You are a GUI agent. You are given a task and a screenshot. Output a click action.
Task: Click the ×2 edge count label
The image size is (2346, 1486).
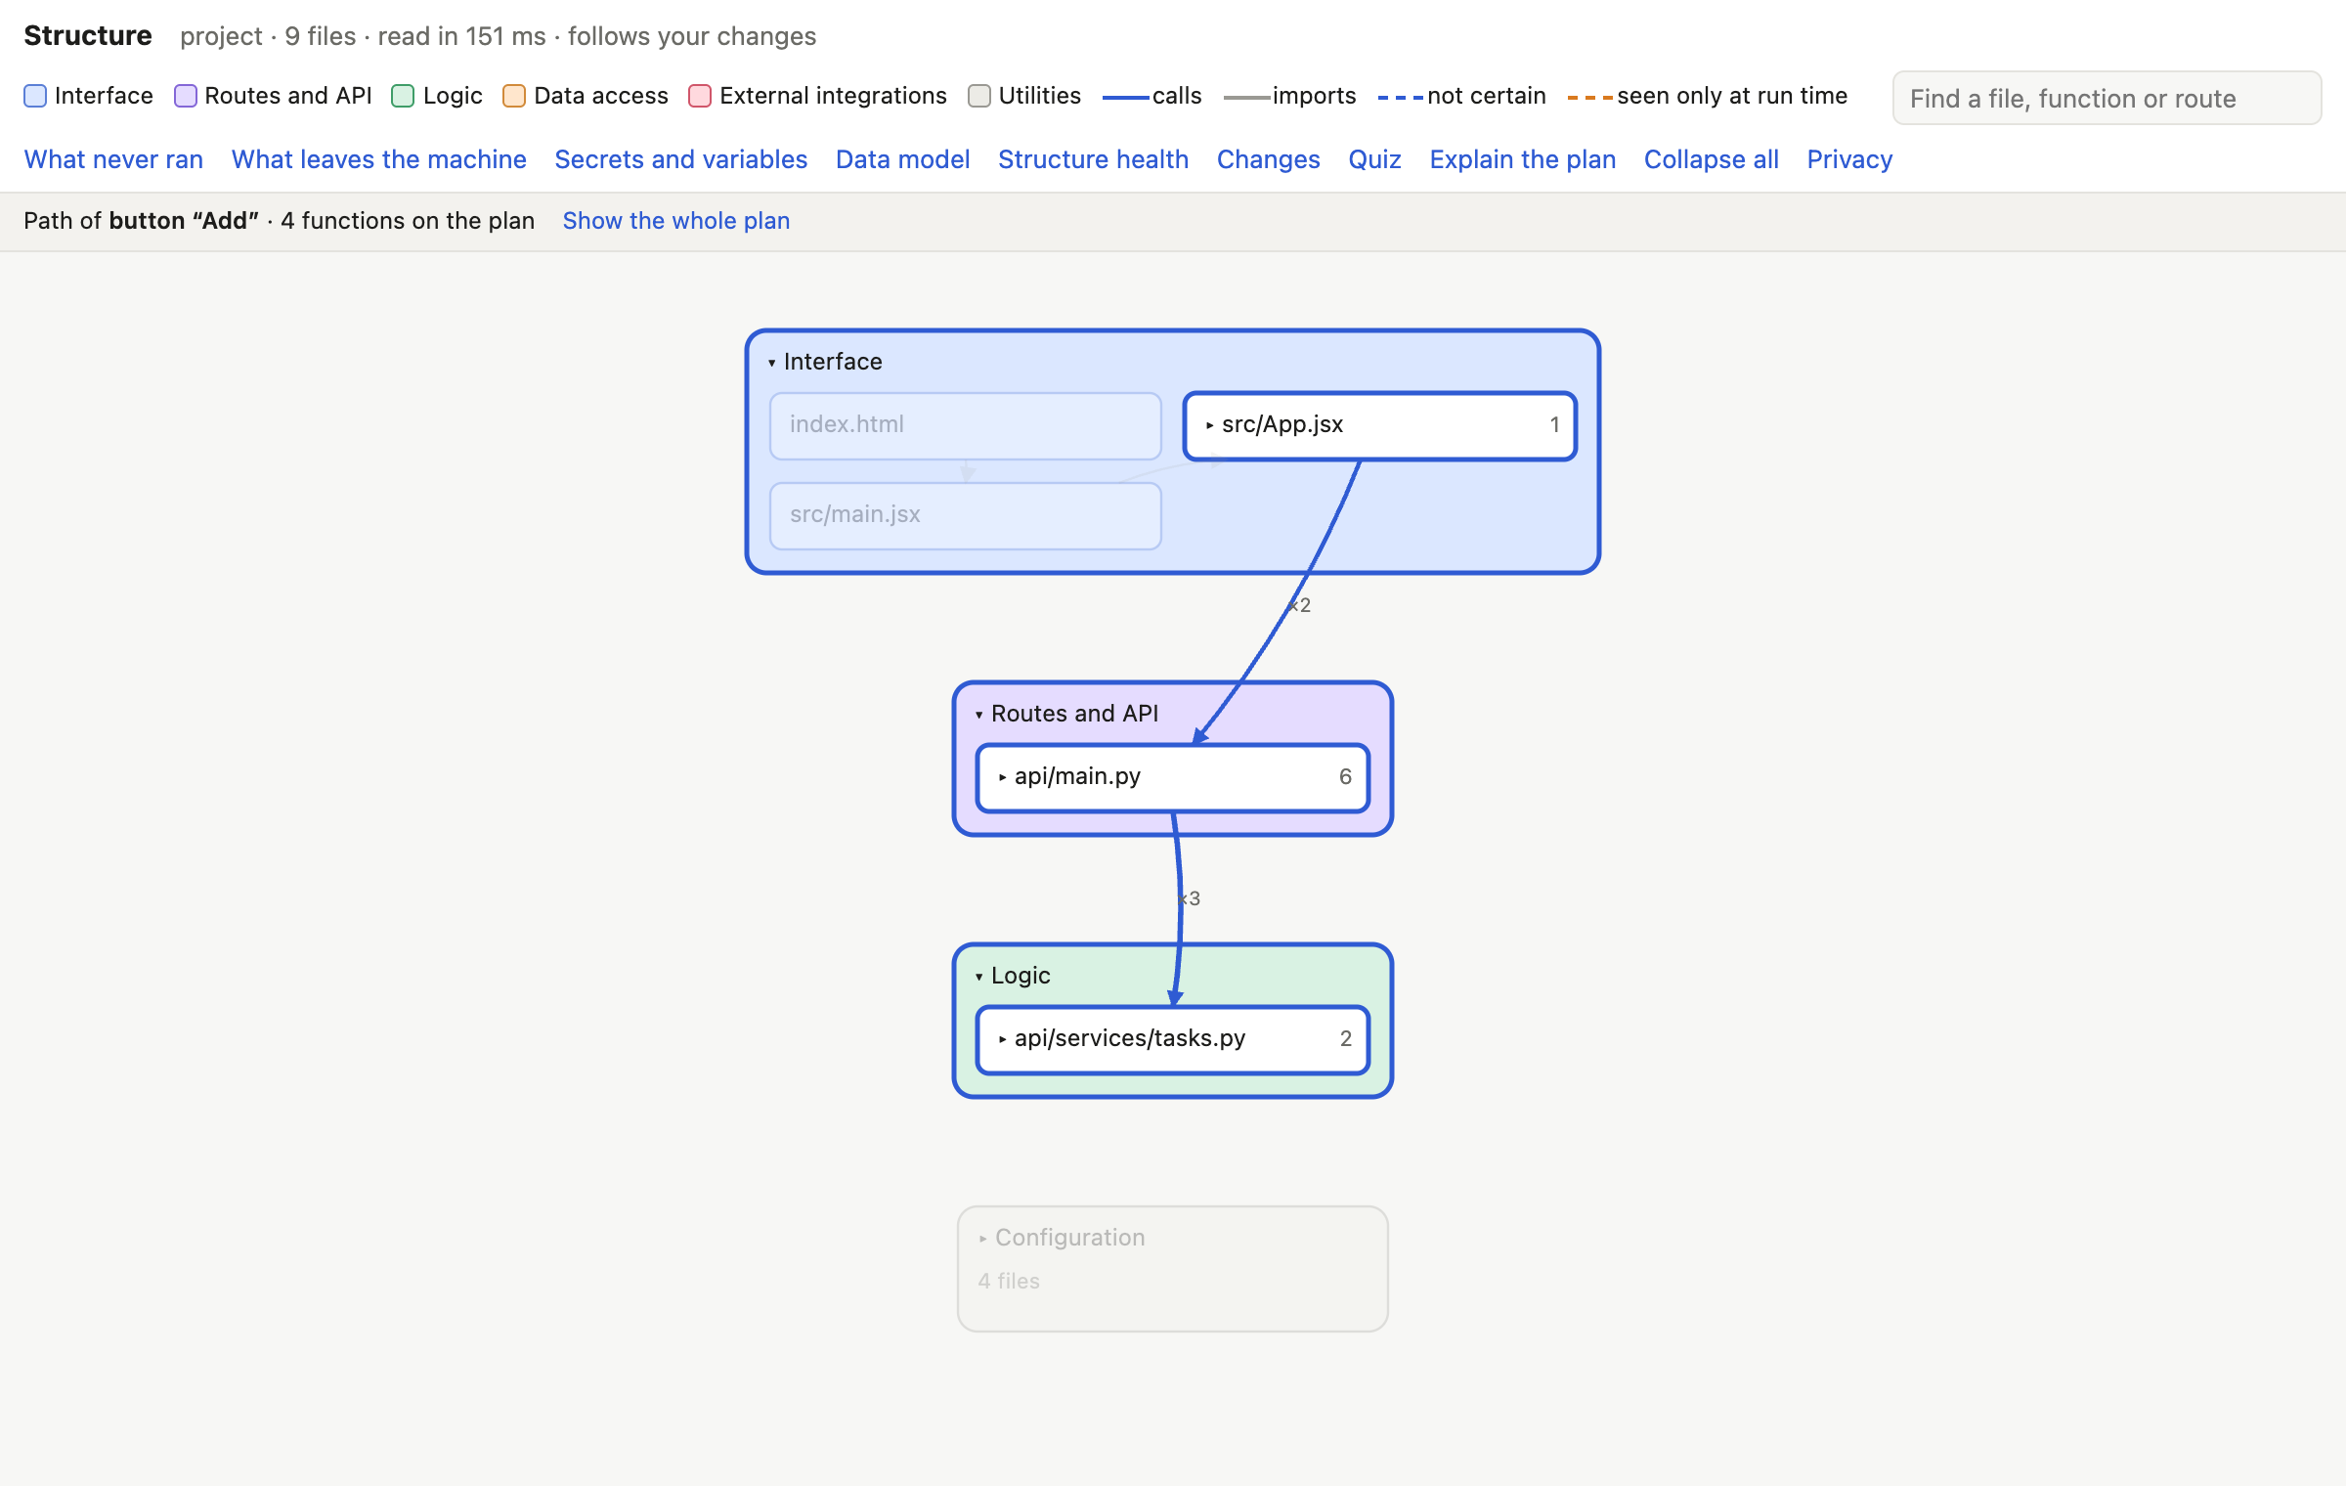tap(1301, 605)
